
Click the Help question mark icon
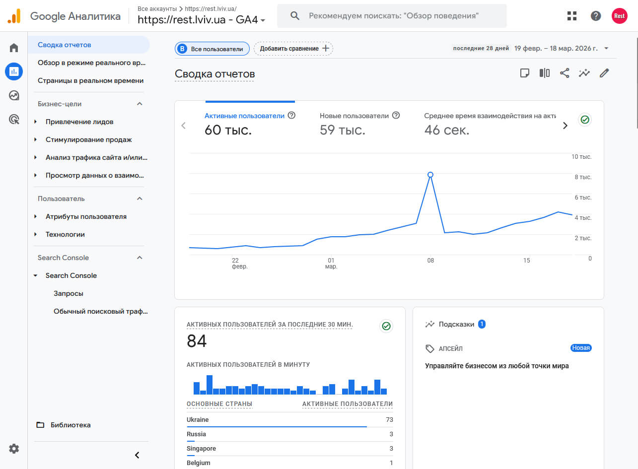coord(596,16)
